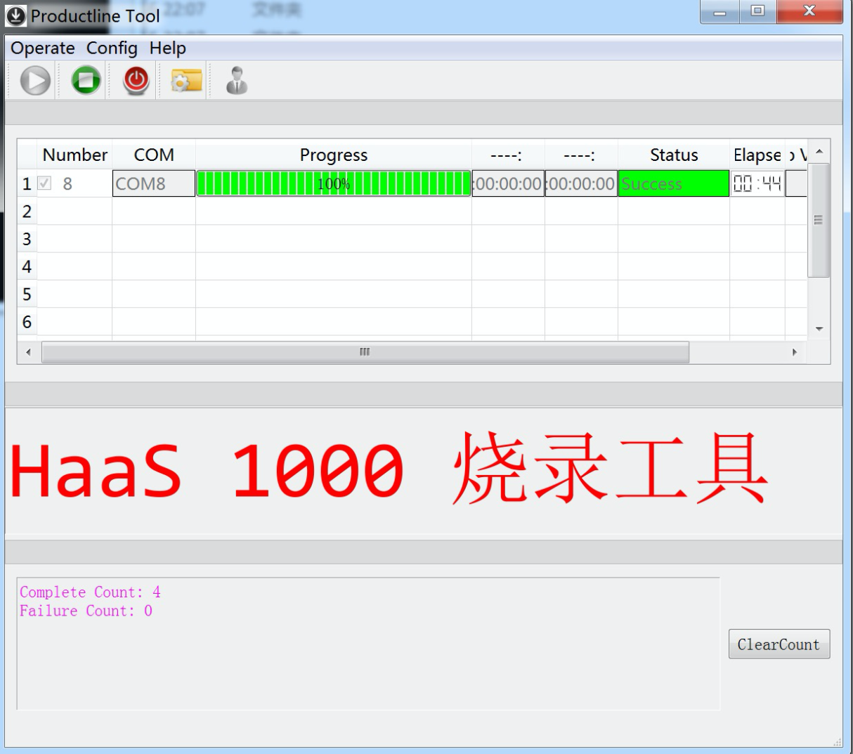Select the Success status cell
This screenshot has height=754, width=853.
pos(672,182)
